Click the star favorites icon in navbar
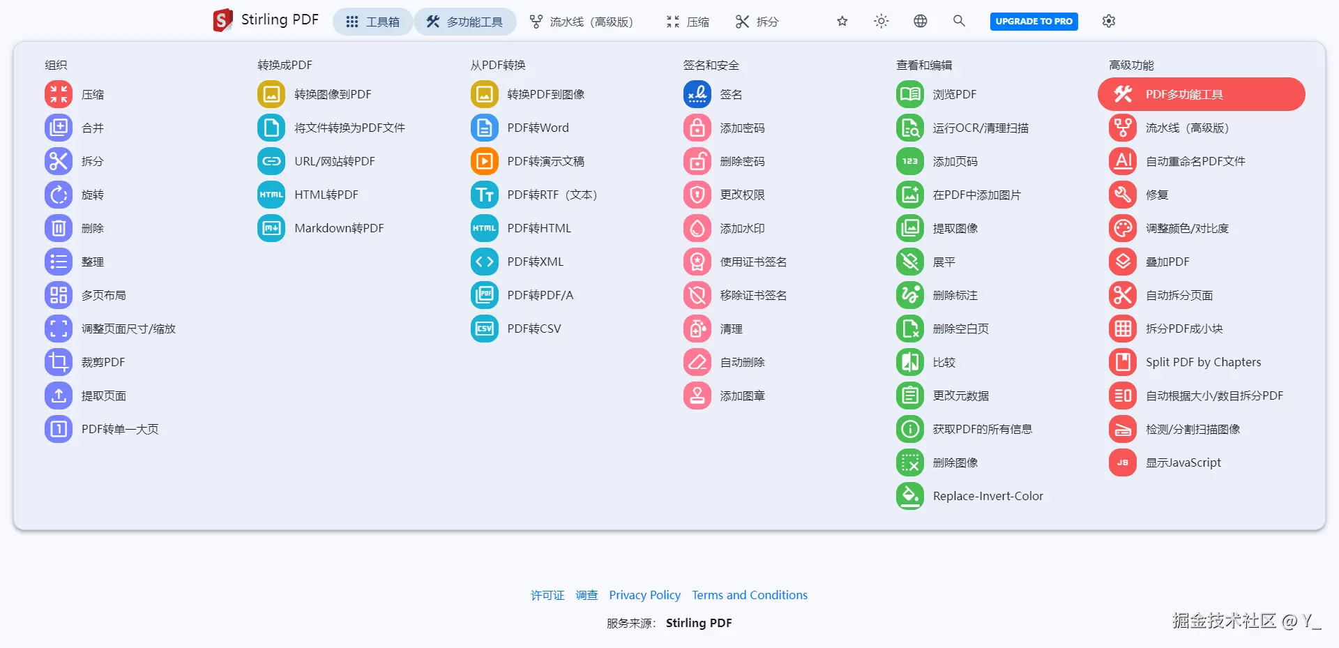 [x=842, y=21]
